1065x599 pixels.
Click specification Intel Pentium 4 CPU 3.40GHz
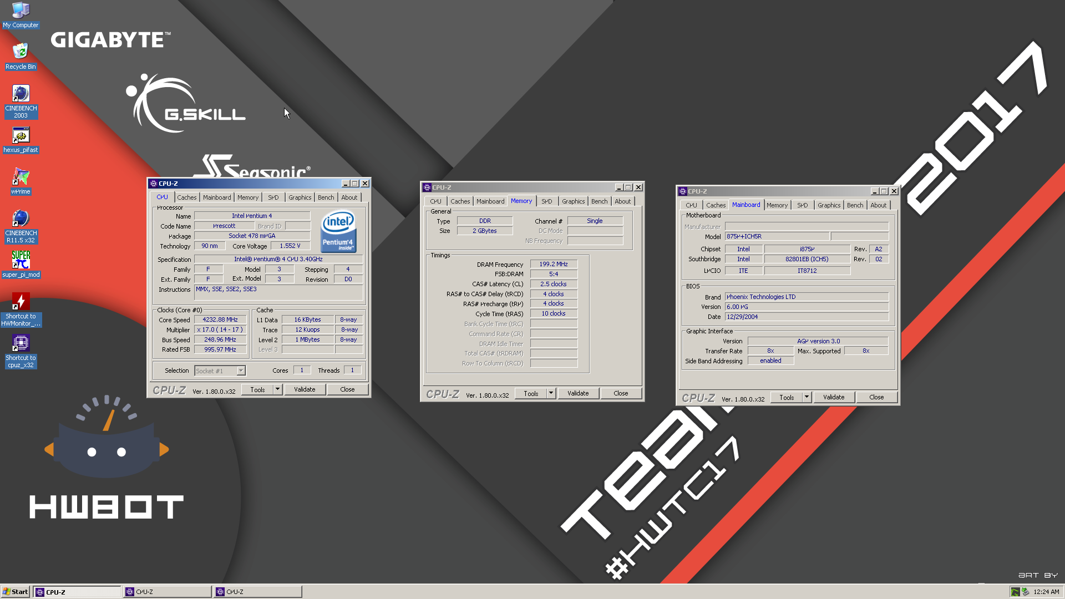(x=278, y=259)
